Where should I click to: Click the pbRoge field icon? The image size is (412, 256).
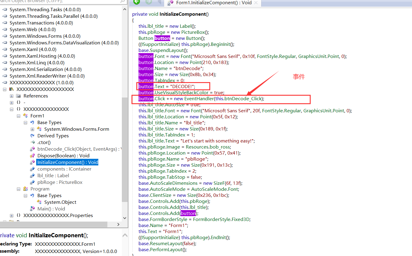32,182
